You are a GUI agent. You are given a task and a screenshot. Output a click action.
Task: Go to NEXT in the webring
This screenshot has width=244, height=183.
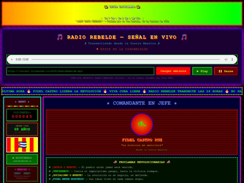point(27,173)
